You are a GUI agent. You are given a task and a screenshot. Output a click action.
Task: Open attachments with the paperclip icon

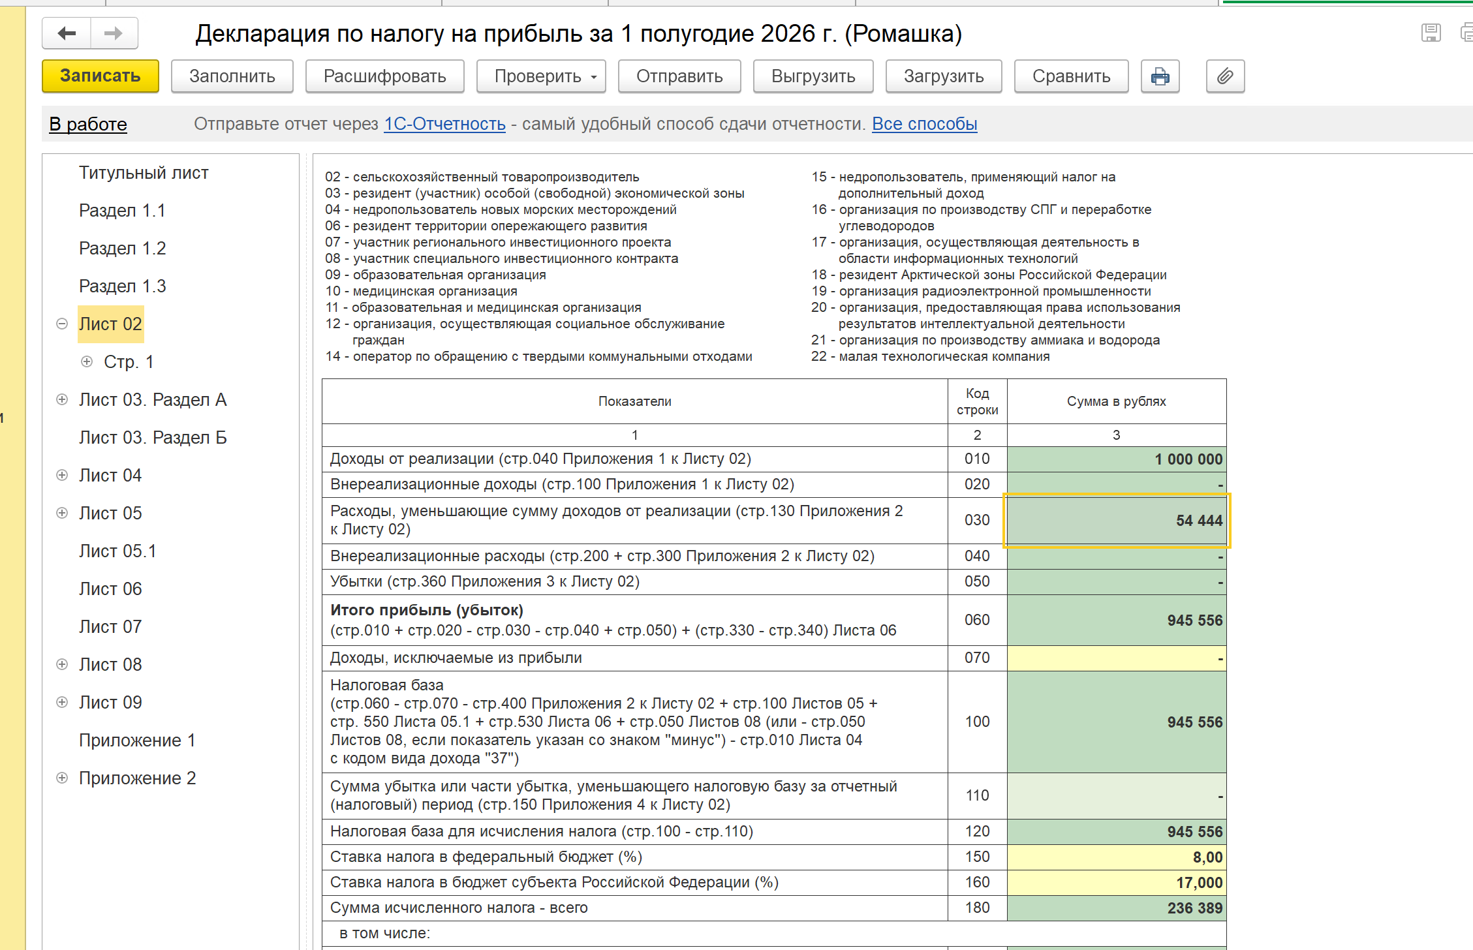[x=1225, y=76]
